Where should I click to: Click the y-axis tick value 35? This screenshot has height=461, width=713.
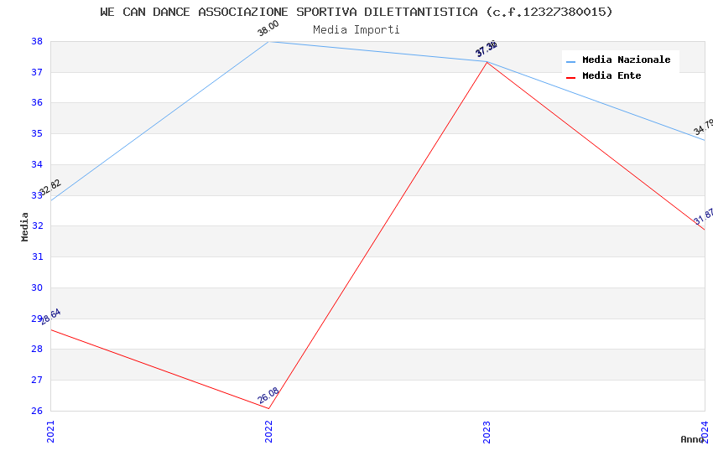click(x=37, y=133)
